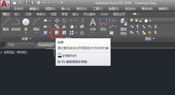The height and width of the screenshot is (95, 175).
Task: Undo the last action
Action: 45,3
